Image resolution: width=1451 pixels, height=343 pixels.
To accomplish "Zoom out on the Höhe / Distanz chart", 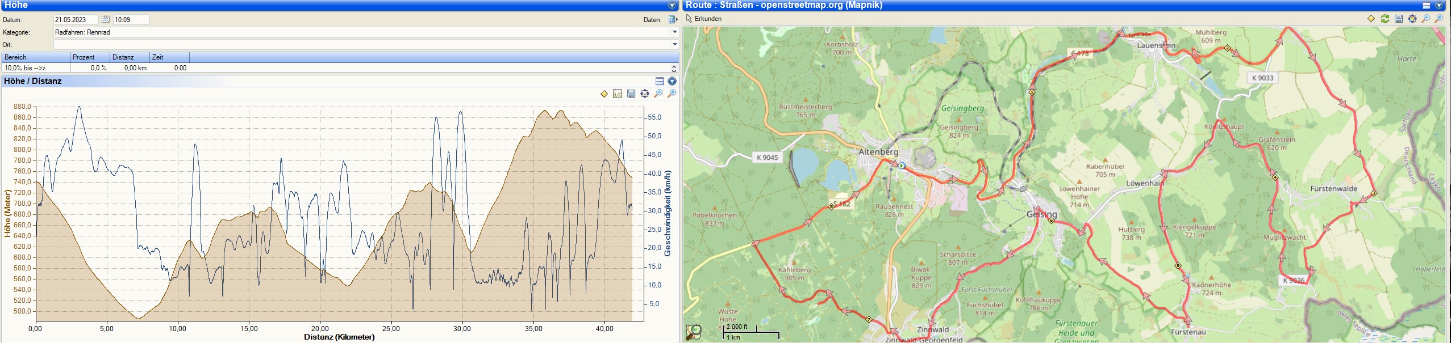I will [658, 94].
